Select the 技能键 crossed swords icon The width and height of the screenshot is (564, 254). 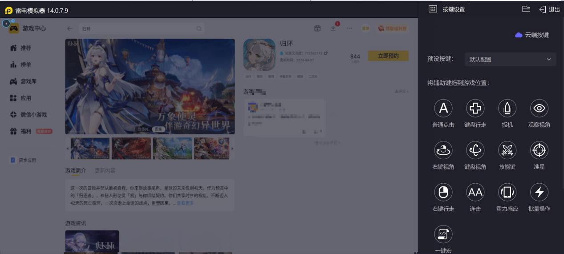click(507, 150)
